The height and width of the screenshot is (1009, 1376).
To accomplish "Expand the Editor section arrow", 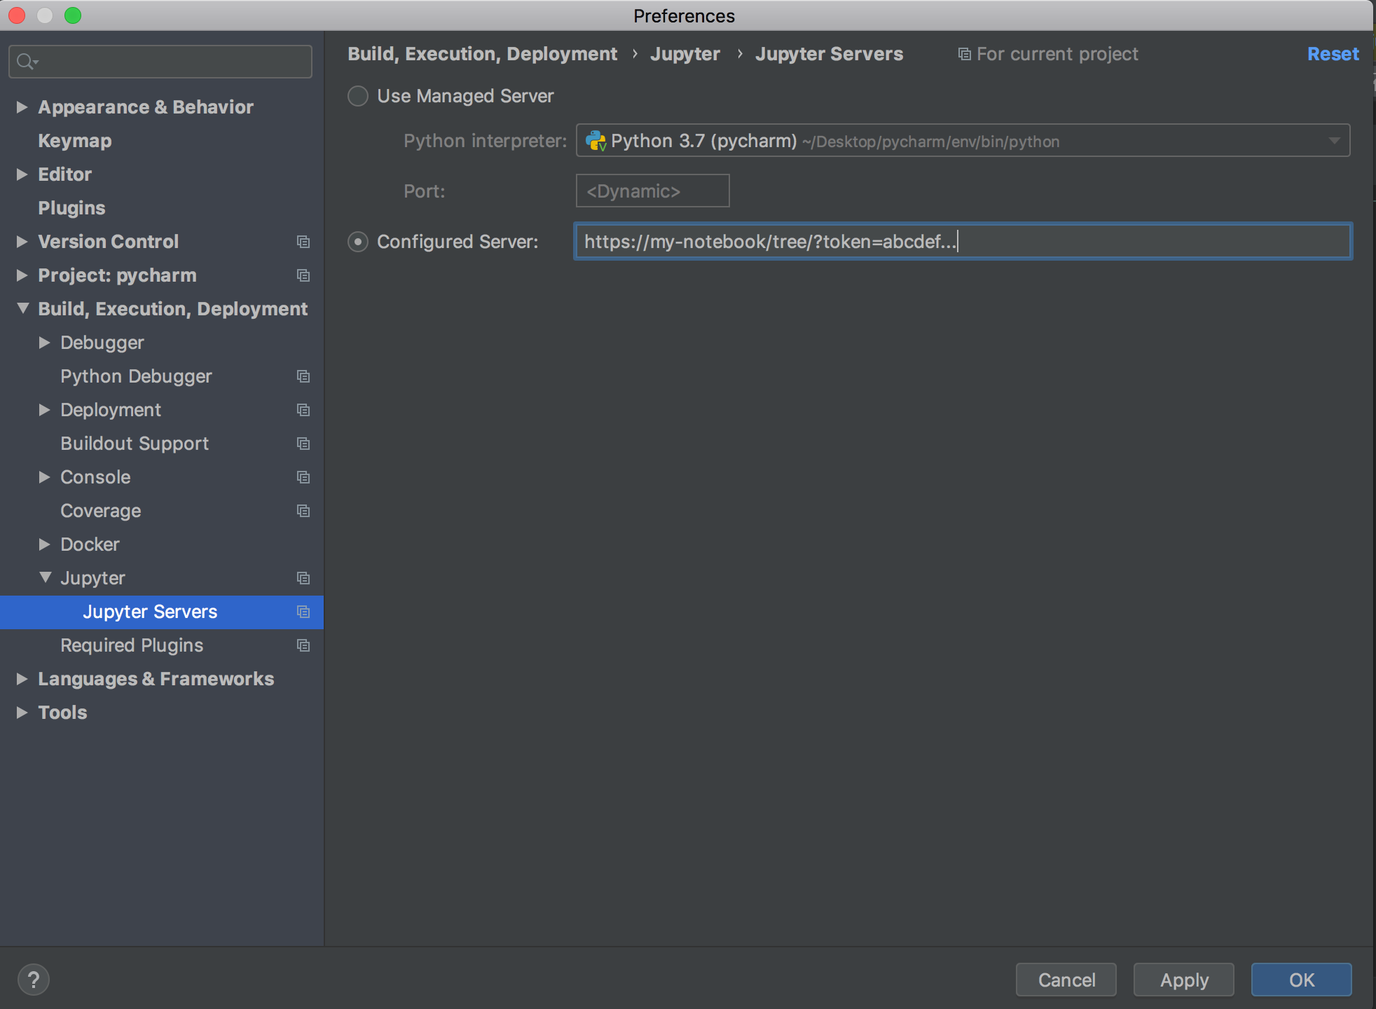I will [22, 174].
